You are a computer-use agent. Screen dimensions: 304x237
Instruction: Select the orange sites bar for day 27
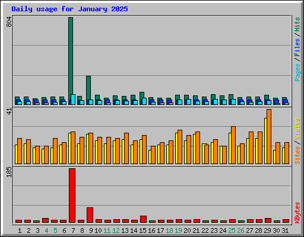pyautogui.click(x=251, y=148)
